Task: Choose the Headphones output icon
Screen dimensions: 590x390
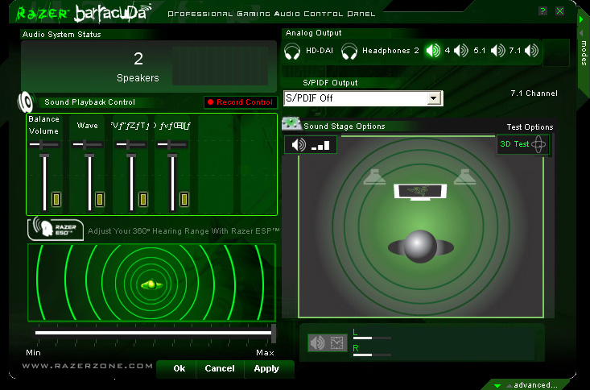Action: click(x=349, y=52)
